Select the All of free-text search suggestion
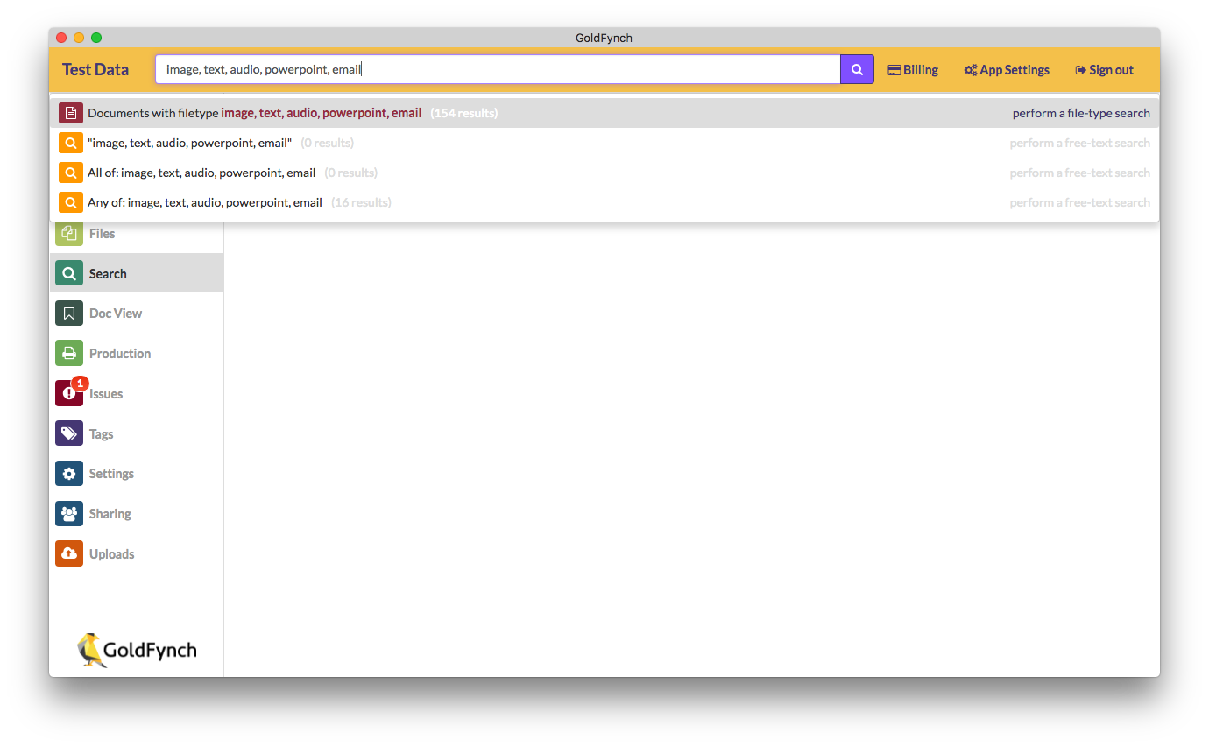This screenshot has width=1209, height=747. coord(201,173)
